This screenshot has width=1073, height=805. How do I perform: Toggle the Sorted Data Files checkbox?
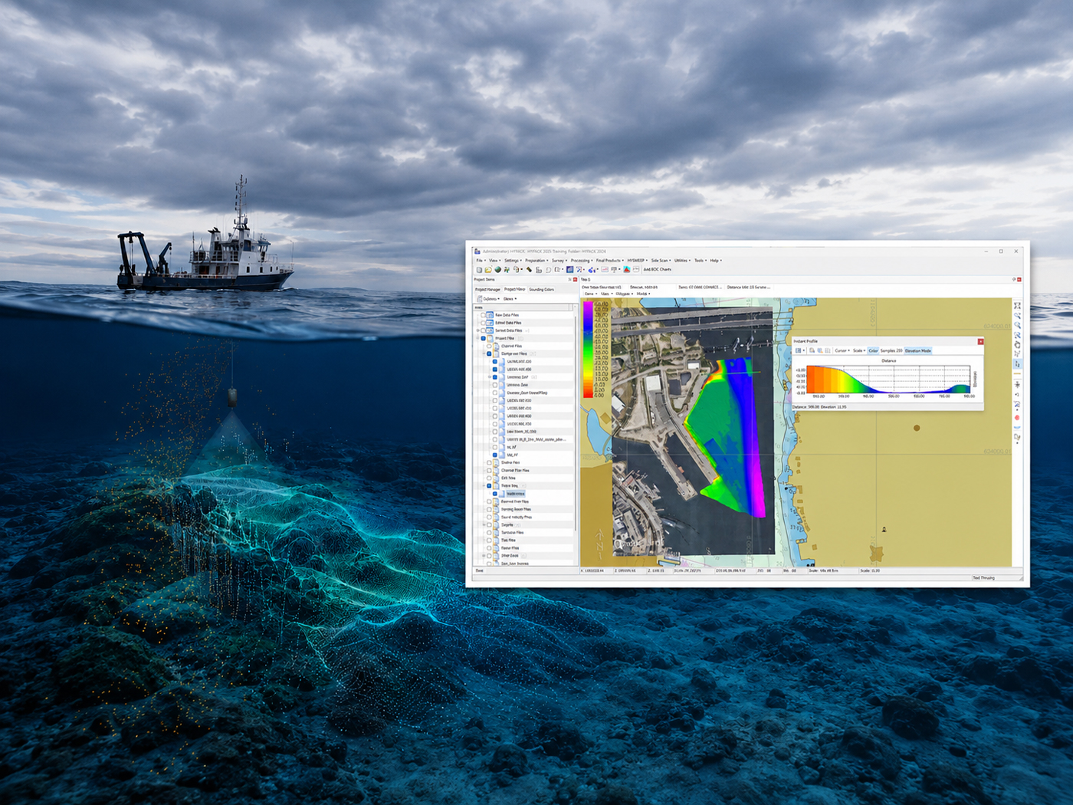[x=484, y=330]
